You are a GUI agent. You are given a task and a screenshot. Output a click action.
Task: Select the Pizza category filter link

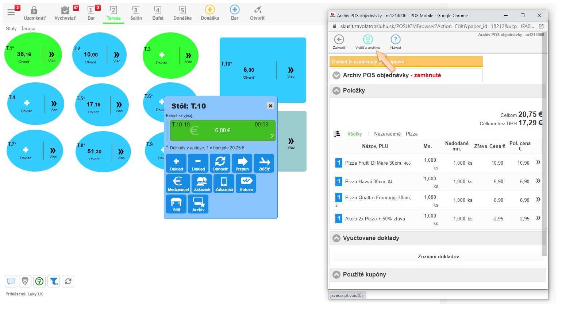[411, 134]
